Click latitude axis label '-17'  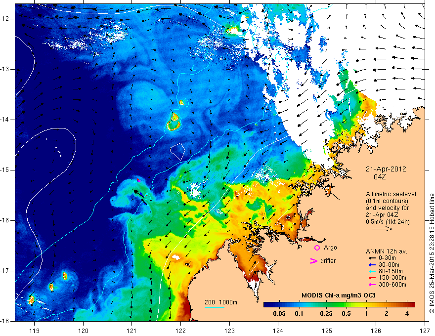tap(5, 271)
